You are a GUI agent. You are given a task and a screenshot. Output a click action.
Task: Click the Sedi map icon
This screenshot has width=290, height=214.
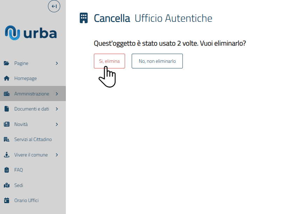(6, 185)
